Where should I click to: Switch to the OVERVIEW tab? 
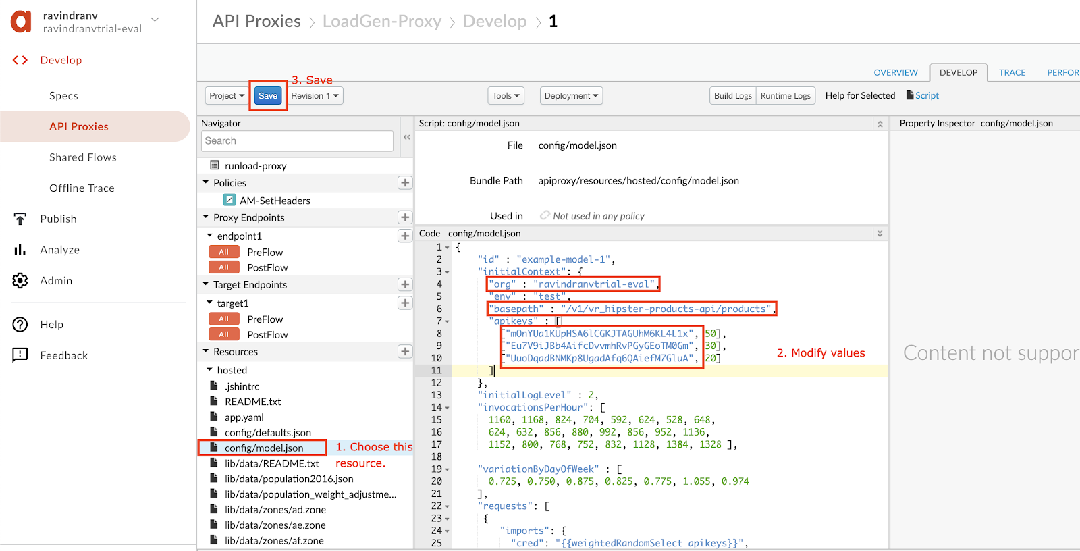[x=896, y=73]
